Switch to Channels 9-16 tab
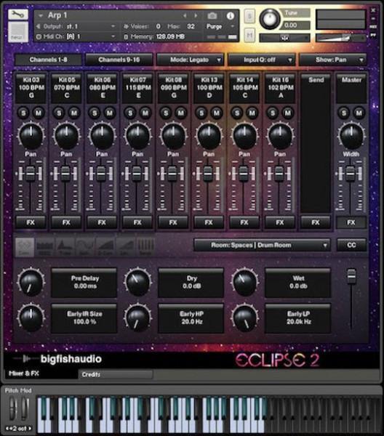This screenshot has width=384, height=436. point(119,60)
